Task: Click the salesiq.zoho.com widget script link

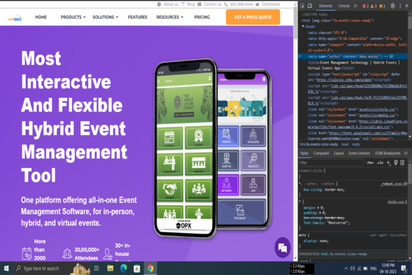Action: [x=344, y=80]
